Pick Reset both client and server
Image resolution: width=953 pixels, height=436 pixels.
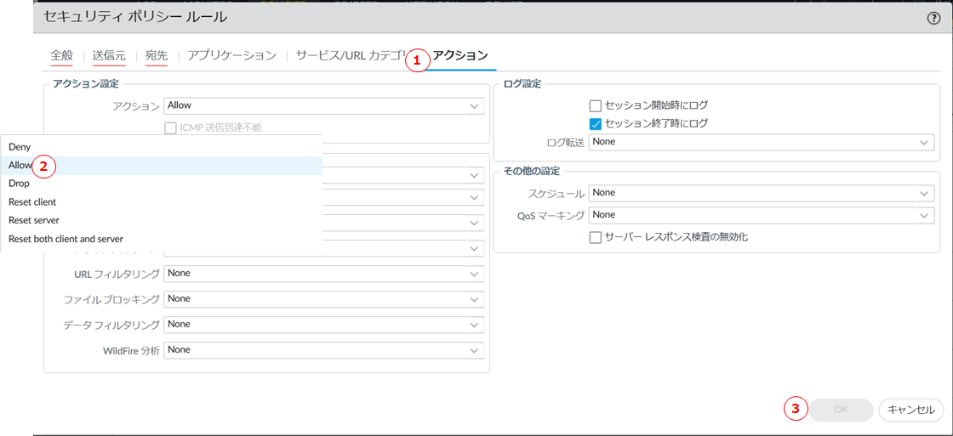pos(66,239)
